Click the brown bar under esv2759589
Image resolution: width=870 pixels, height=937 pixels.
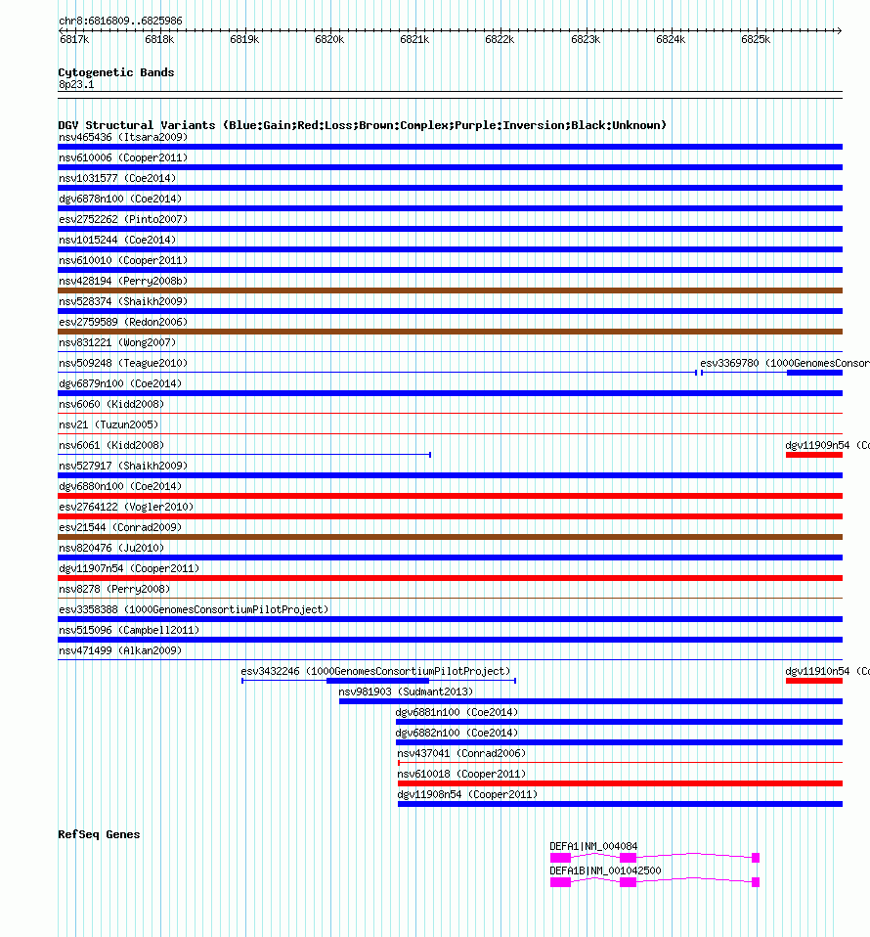click(451, 332)
